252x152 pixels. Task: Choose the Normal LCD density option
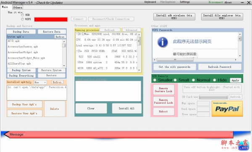tap(193, 80)
